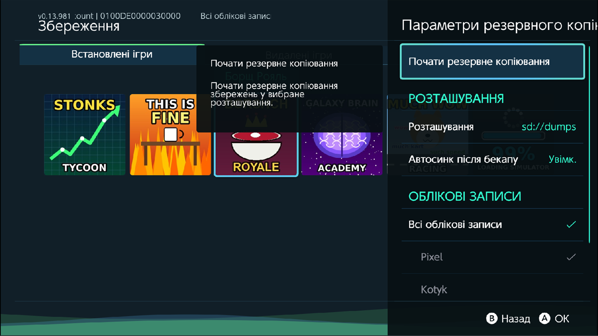Toggle the Pixel account checkmark
Screen dimensions: 598x336
click(571, 257)
